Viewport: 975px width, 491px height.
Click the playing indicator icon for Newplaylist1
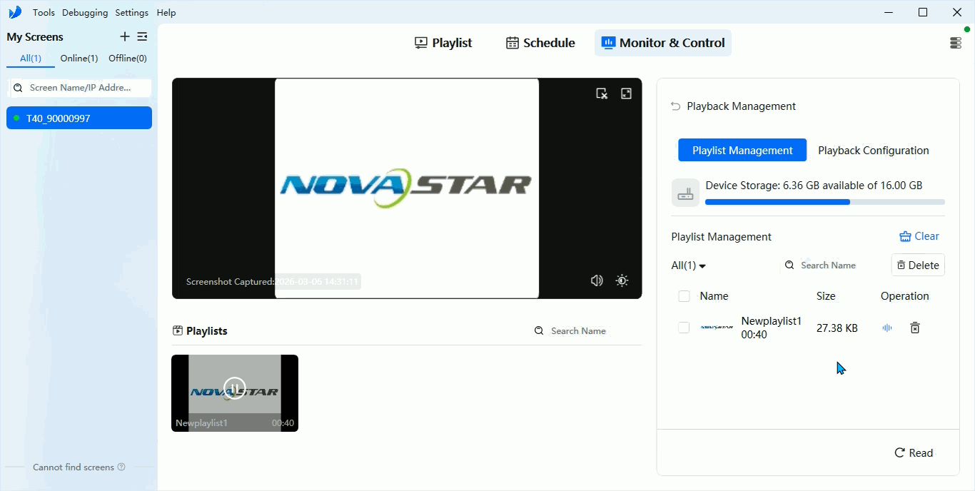[x=887, y=328]
